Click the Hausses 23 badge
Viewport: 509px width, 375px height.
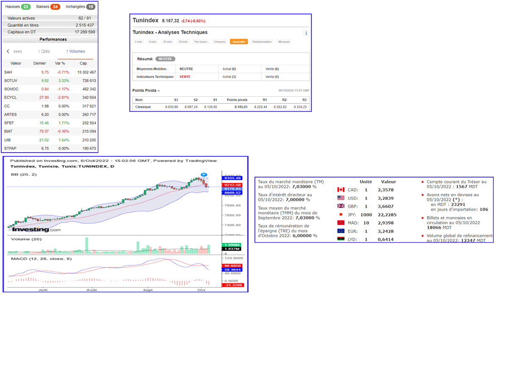(x=25, y=7)
